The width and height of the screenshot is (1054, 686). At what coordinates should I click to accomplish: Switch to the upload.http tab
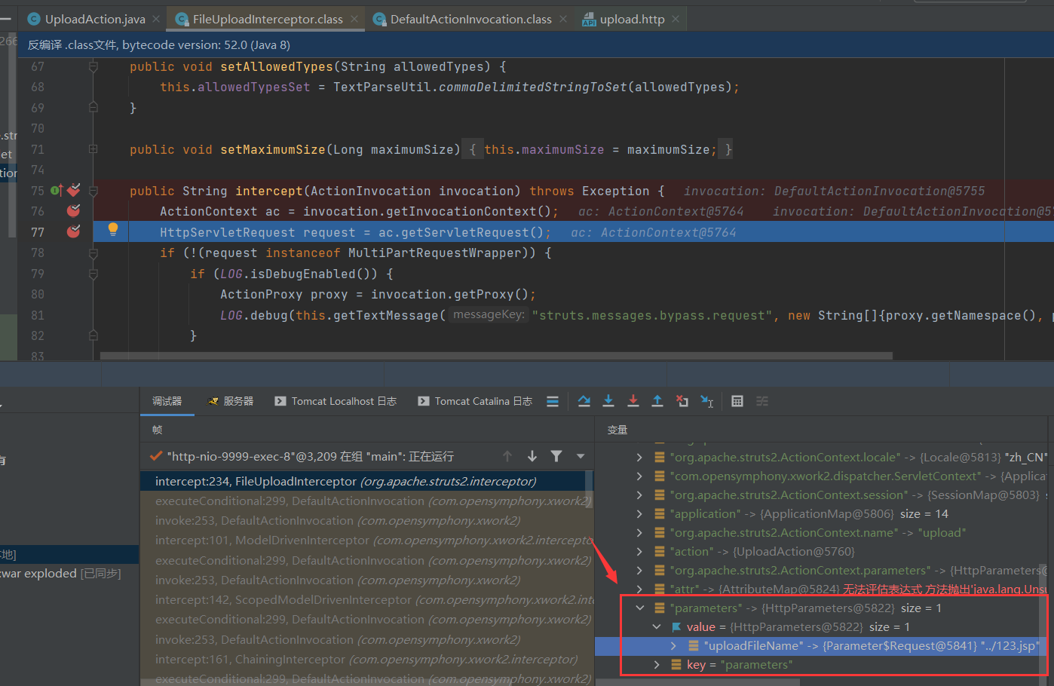tap(632, 19)
